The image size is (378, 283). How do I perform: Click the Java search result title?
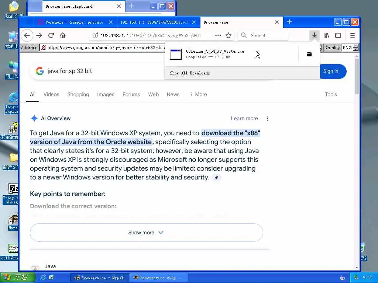tap(50, 266)
